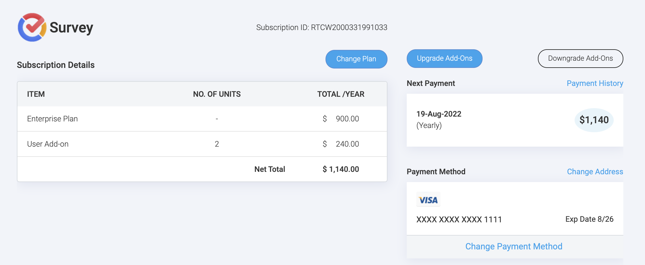
Task: Click the User Add-on row label
Action: click(x=48, y=144)
